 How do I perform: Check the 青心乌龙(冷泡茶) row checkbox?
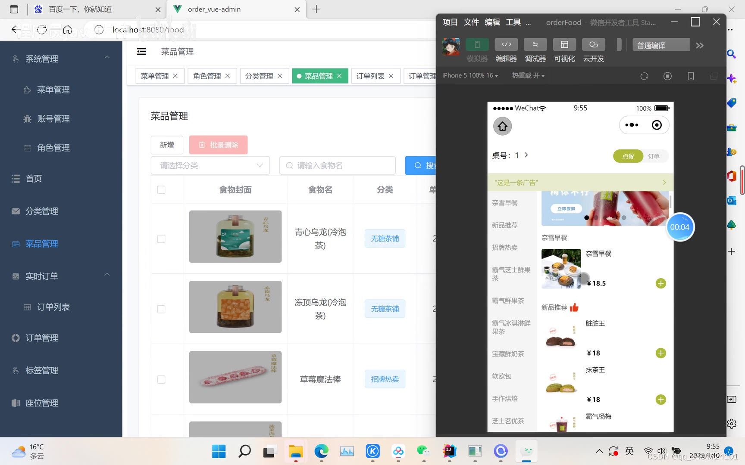161,239
